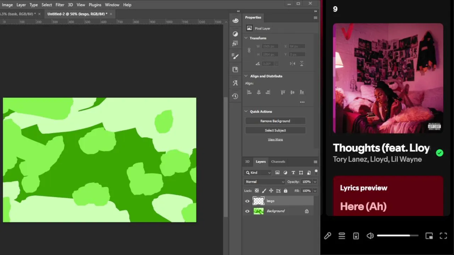Open the Window menu
454x255 pixels.
(x=112, y=5)
